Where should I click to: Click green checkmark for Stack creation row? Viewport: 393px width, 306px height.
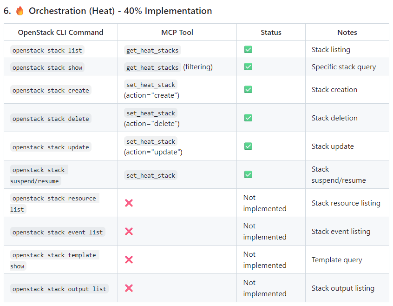tap(248, 89)
